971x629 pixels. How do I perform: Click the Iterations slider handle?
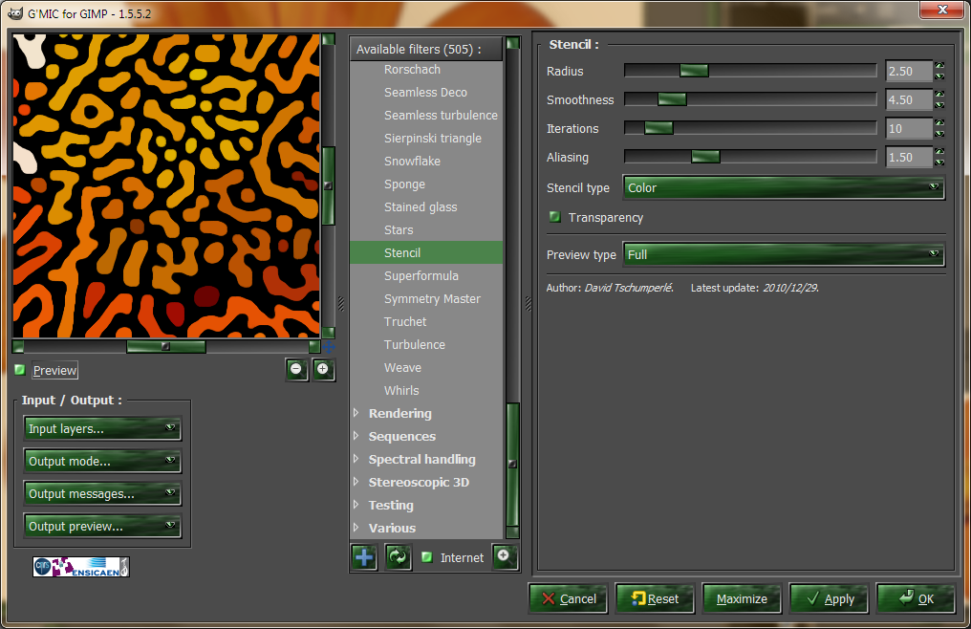click(658, 128)
